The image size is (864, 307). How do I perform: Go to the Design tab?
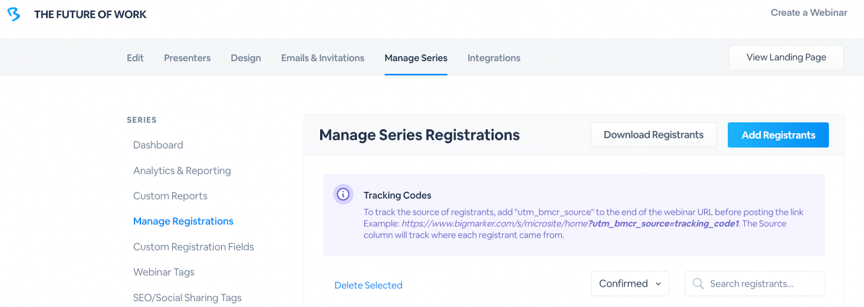[246, 58]
